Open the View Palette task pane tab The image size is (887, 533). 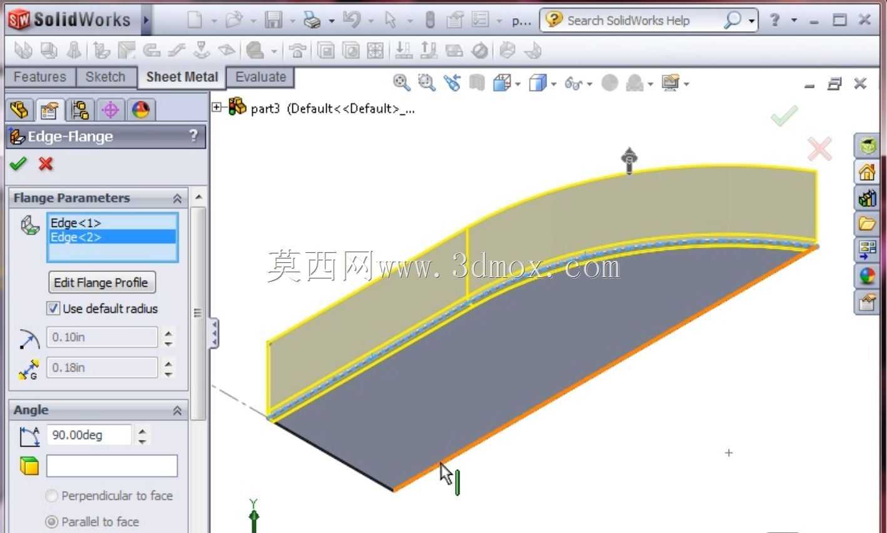[x=867, y=250]
